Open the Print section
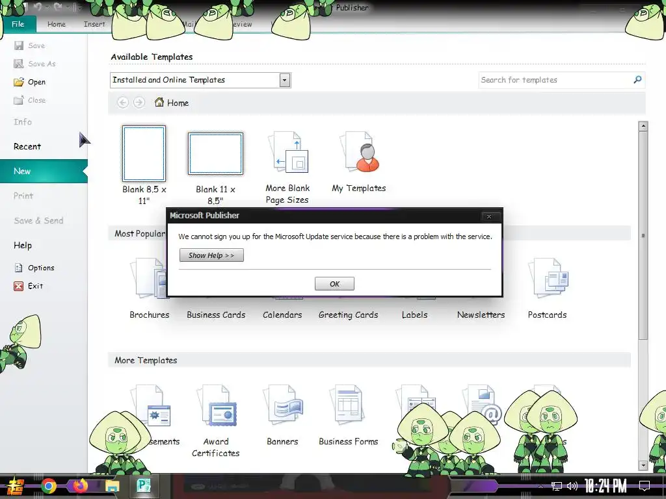The height and width of the screenshot is (499, 666). [23, 196]
